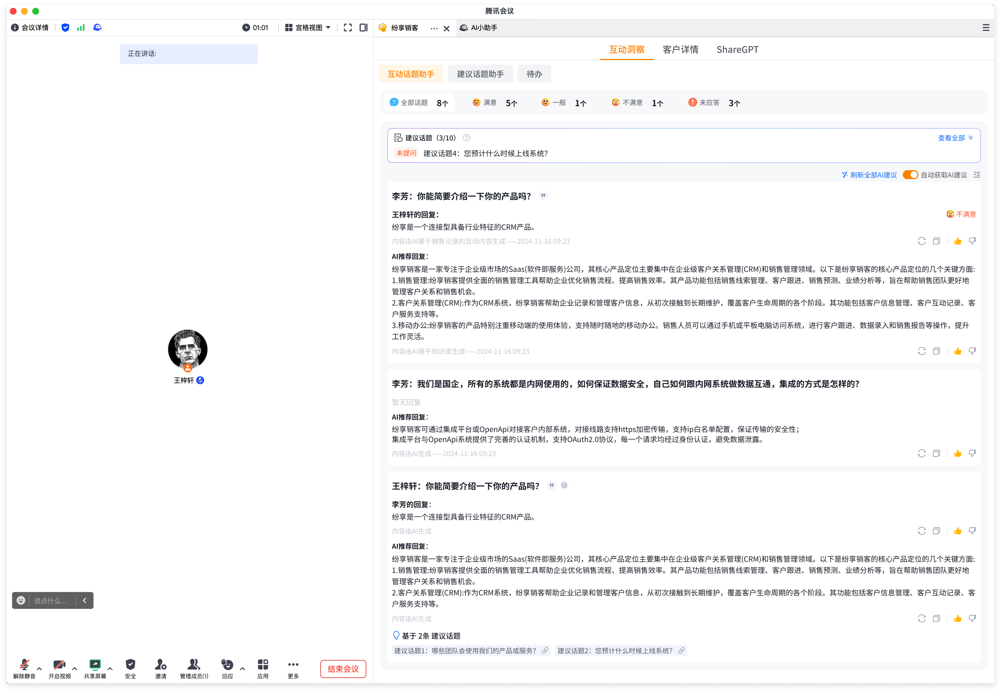The width and height of the screenshot is (1001, 692).
Task: Expand 查看全部 suggested topics
Action: 955,138
